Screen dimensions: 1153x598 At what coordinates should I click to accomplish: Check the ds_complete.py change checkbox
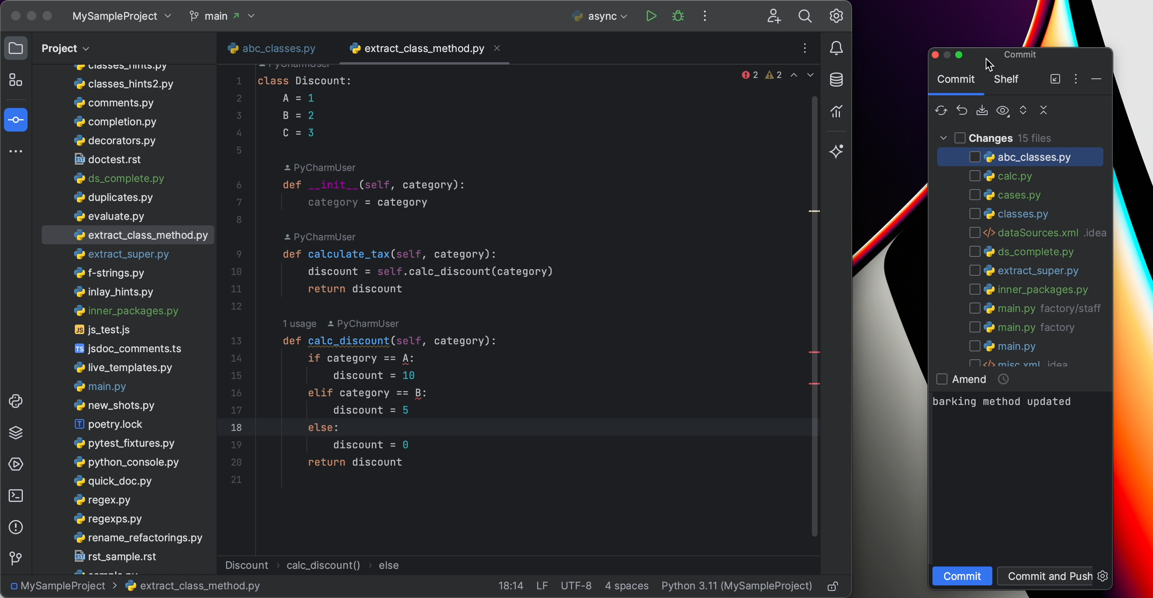coord(975,252)
